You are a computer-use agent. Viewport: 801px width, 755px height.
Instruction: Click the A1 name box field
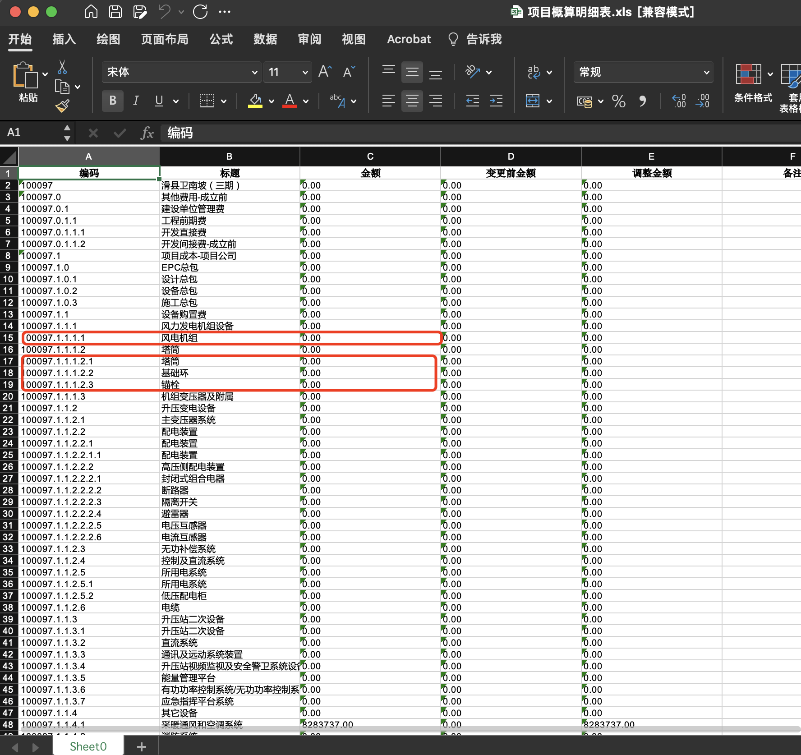pos(32,133)
